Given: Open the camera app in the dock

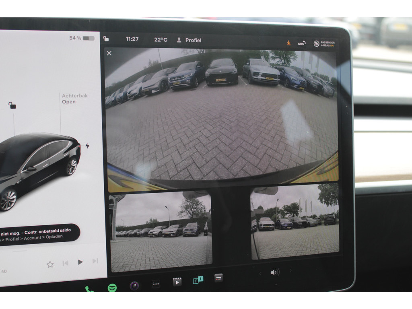Looking at the screenshot, I should (x=134, y=286).
